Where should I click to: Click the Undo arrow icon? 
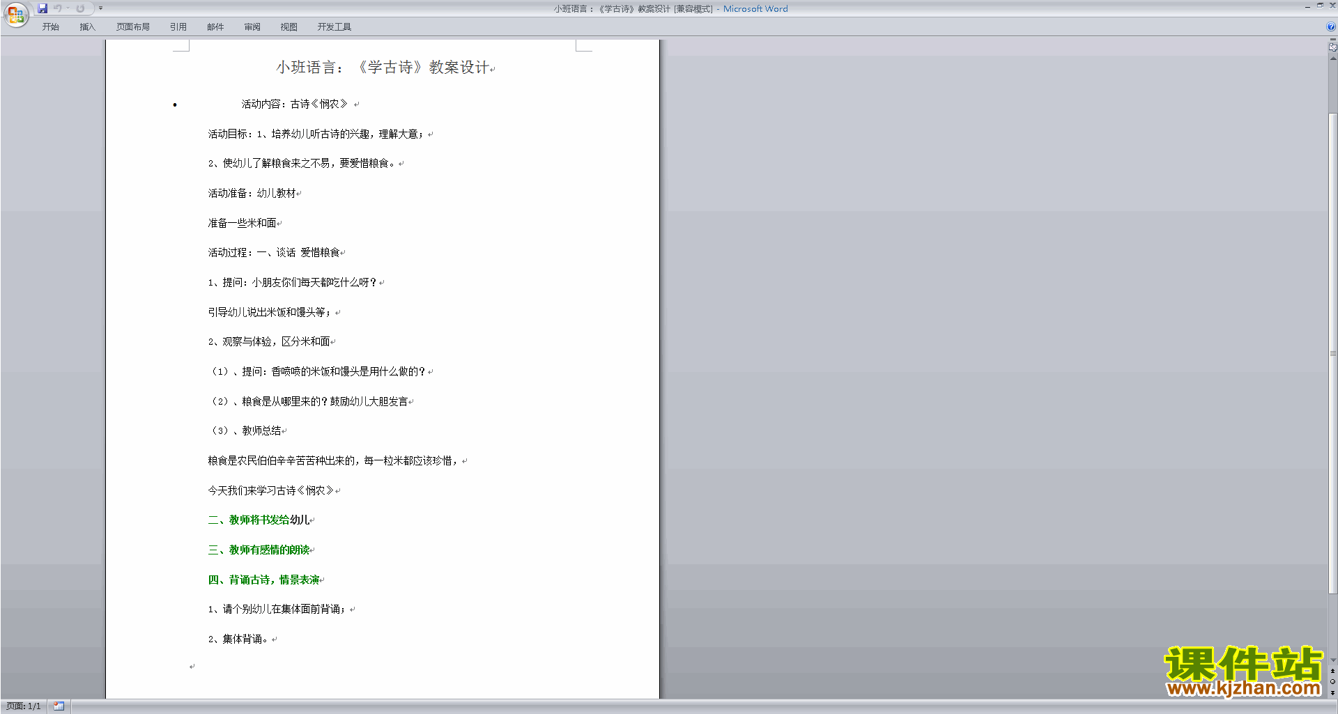click(x=58, y=8)
